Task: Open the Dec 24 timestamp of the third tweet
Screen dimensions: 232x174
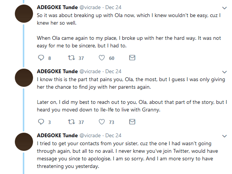Action: tap(113, 135)
